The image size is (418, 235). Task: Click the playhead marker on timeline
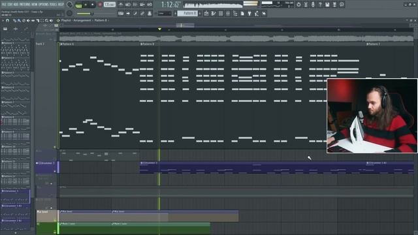159,29
